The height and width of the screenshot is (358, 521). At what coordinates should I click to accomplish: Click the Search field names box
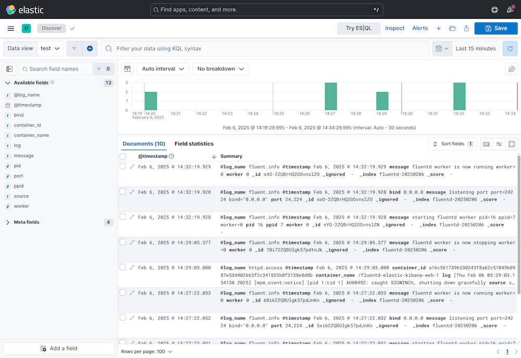(56, 69)
